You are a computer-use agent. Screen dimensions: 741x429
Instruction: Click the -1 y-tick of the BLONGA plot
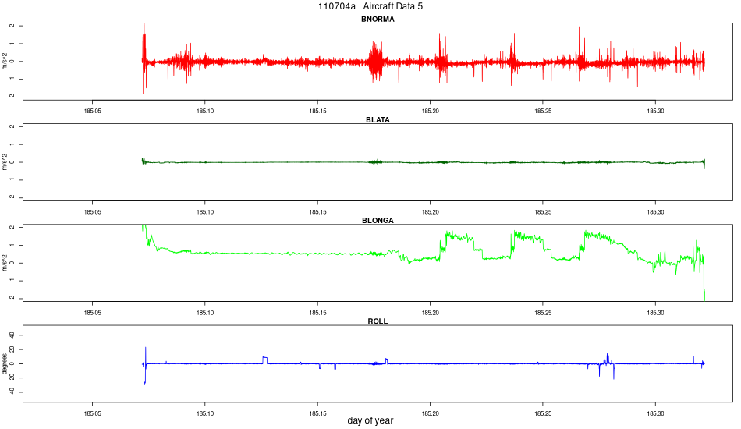(x=12, y=281)
